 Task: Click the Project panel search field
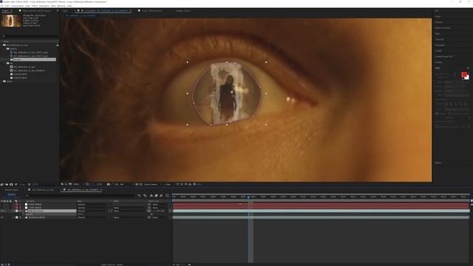click(x=30, y=36)
